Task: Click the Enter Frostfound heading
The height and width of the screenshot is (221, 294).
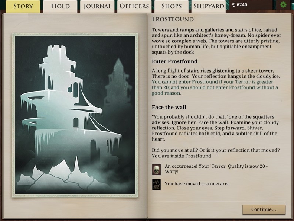Action: (174, 61)
